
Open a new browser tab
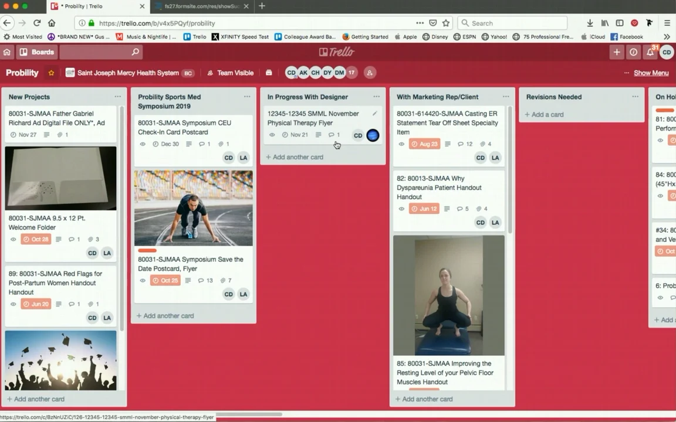262,6
